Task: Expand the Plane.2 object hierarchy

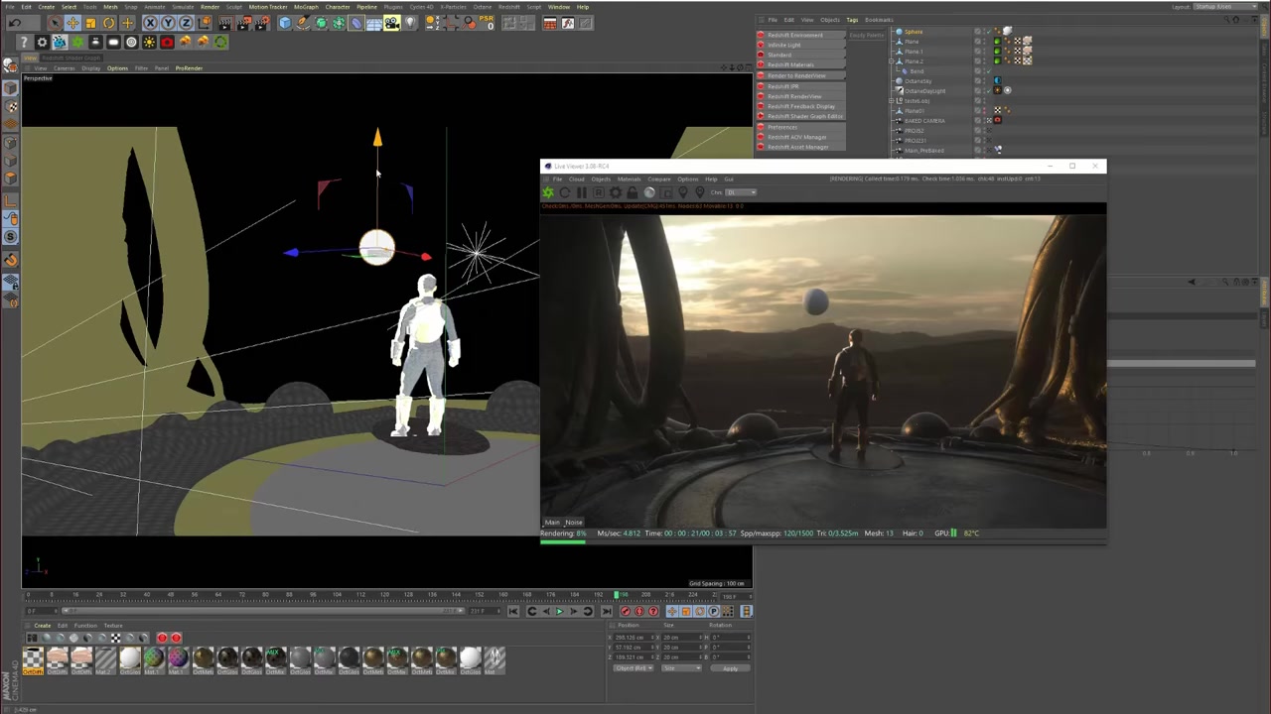Action: point(892,61)
